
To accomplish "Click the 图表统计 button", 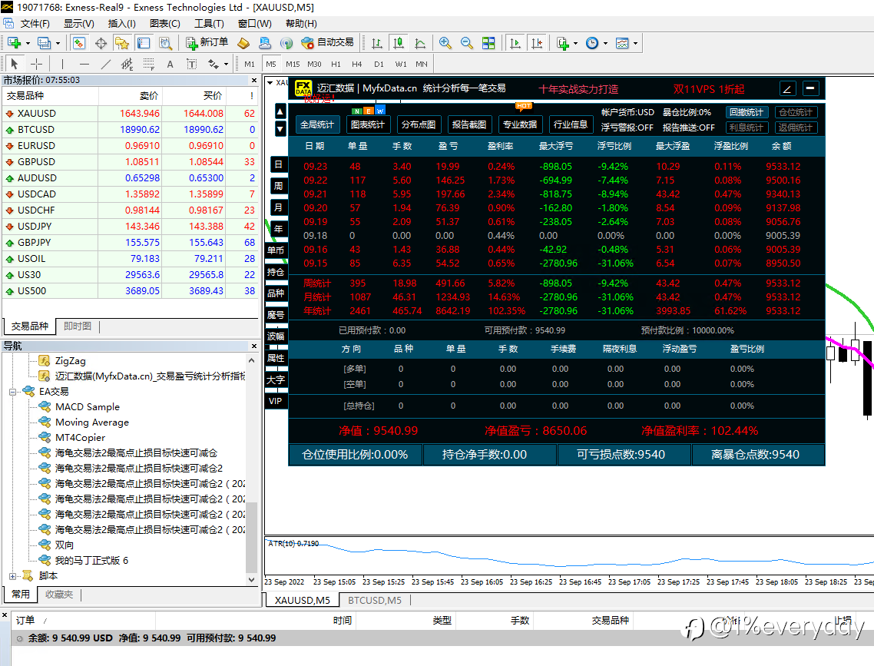I will pos(368,124).
